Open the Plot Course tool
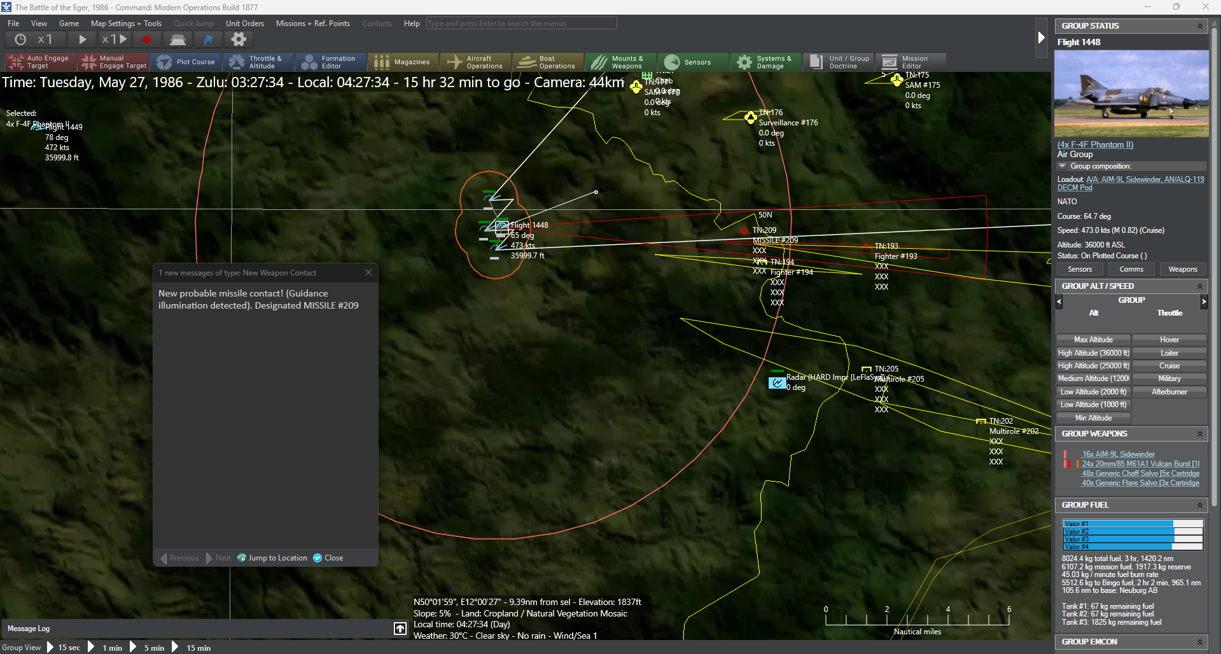Viewport: 1221px width, 654px height. [x=186, y=62]
